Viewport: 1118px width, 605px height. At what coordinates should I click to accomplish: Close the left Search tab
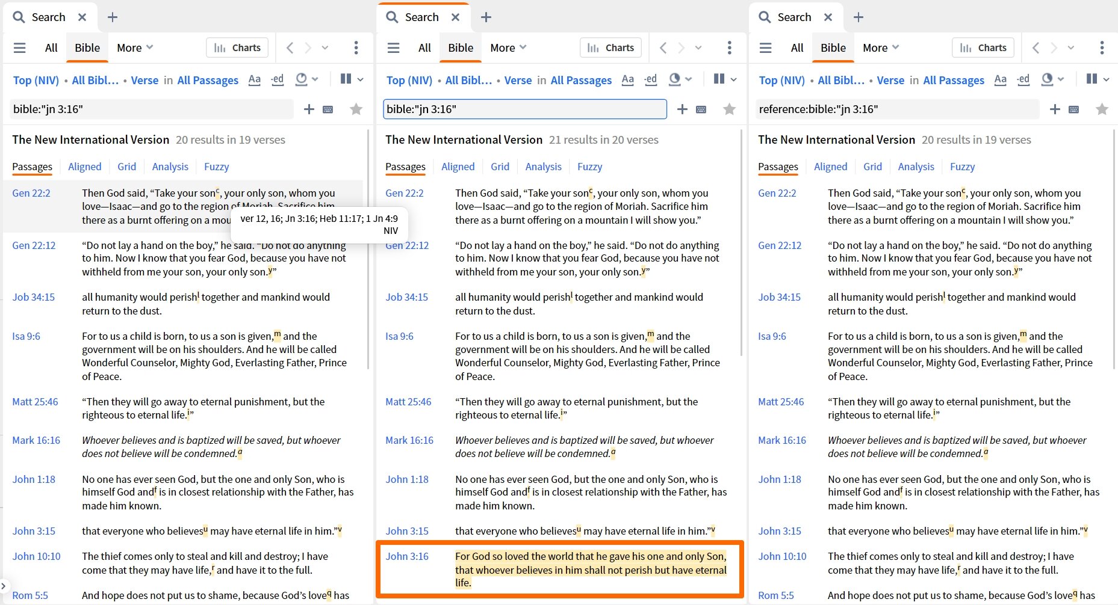tap(82, 17)
